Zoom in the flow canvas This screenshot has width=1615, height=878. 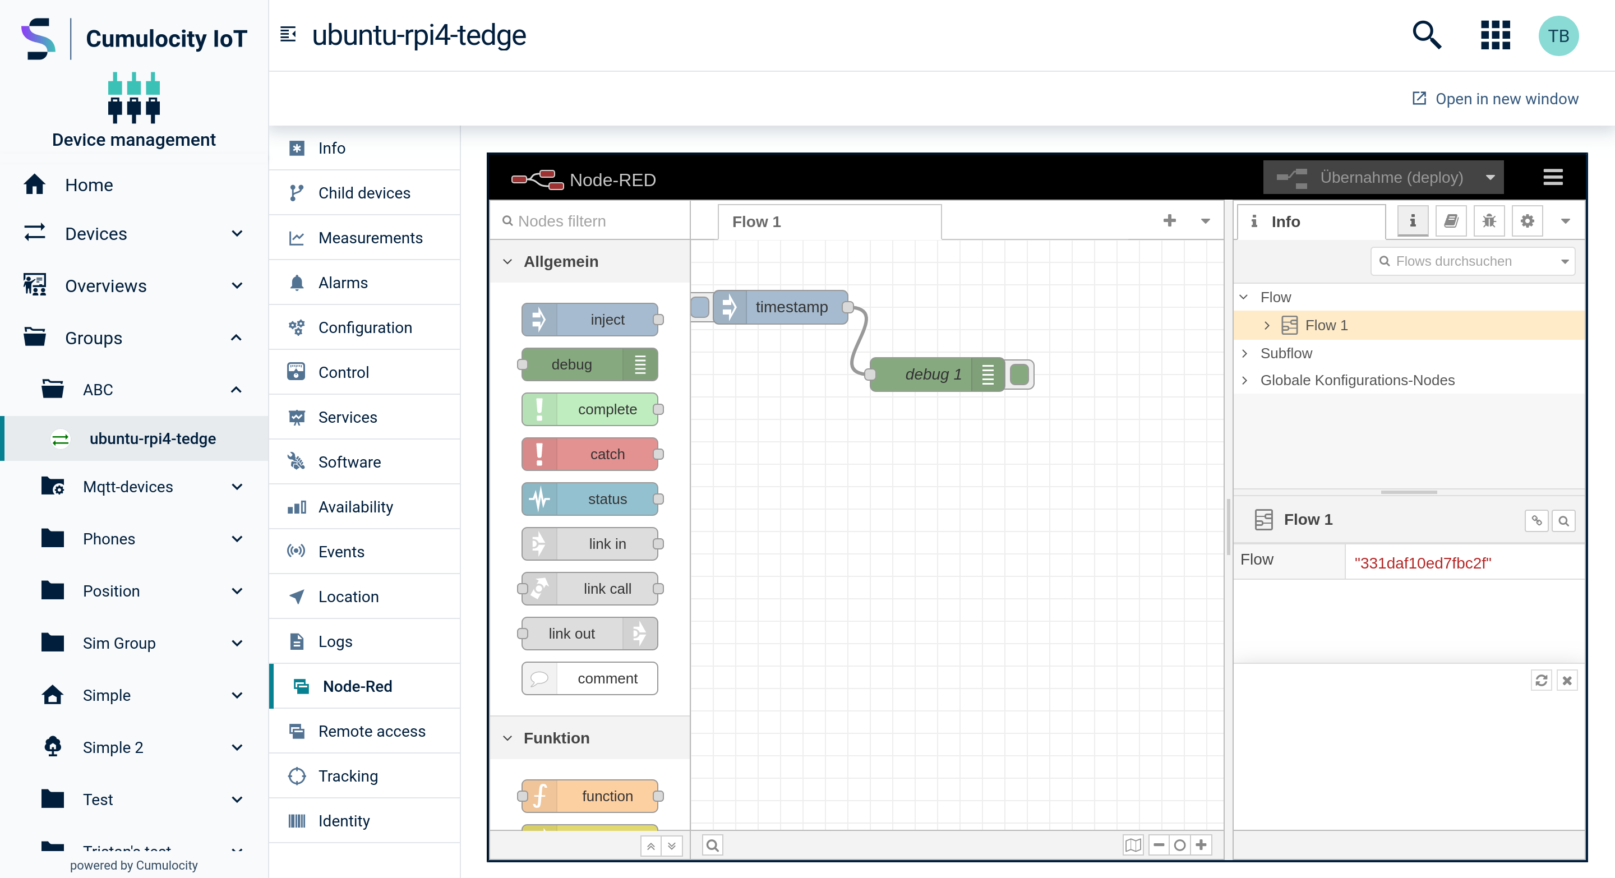coord(1201,845)
